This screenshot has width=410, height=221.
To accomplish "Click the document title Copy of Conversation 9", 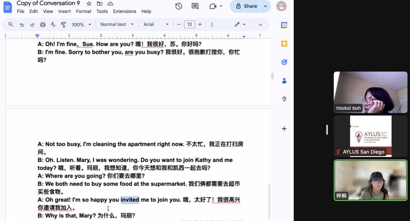I will coord(48,3).
